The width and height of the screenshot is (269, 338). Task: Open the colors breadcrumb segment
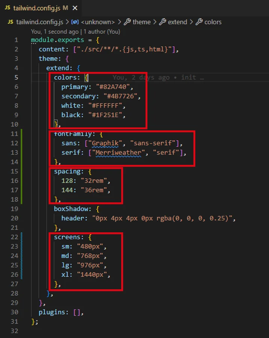click(x=213, y=22)
